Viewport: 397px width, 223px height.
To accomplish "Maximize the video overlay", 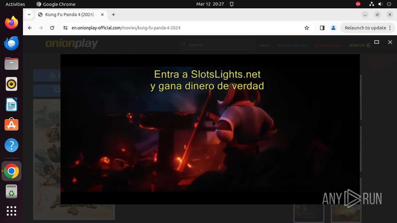I will [377, 42].
